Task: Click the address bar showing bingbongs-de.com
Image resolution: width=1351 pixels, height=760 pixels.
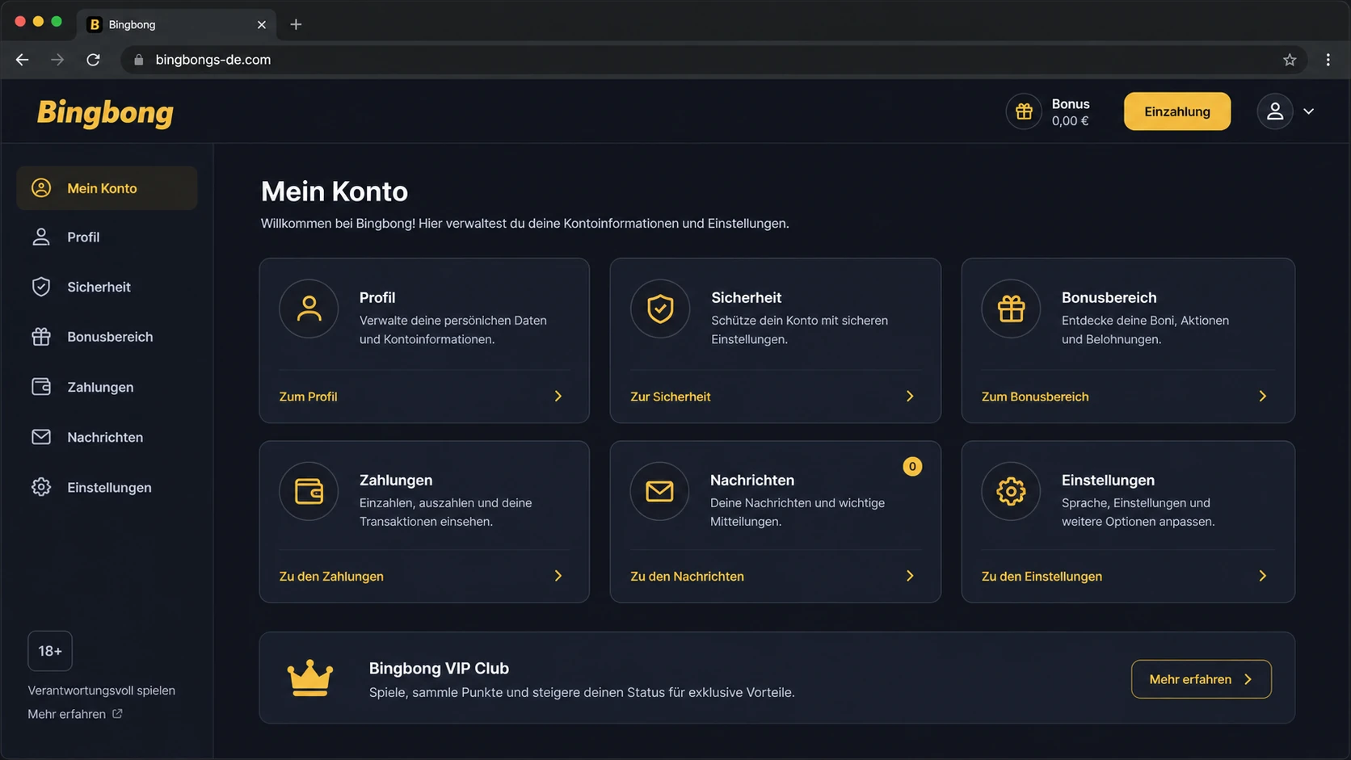Action: point(714,60)
